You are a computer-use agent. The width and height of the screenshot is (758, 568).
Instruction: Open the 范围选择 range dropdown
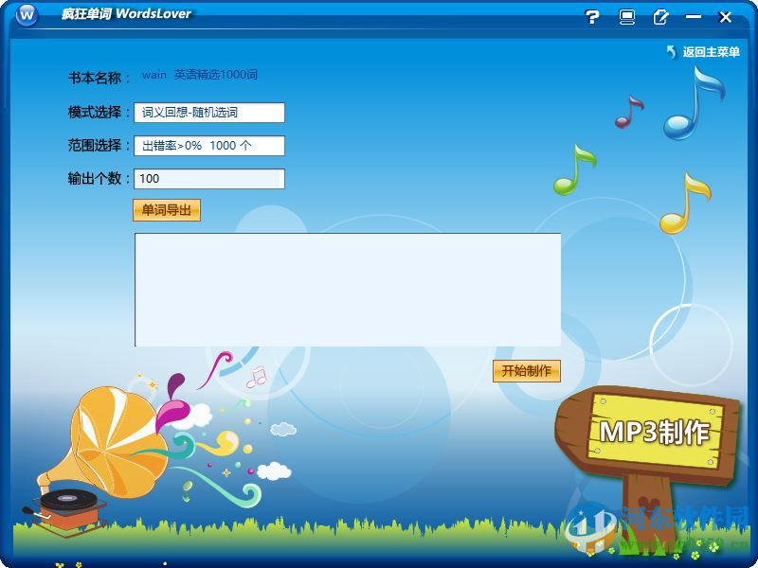click(209, 146)
